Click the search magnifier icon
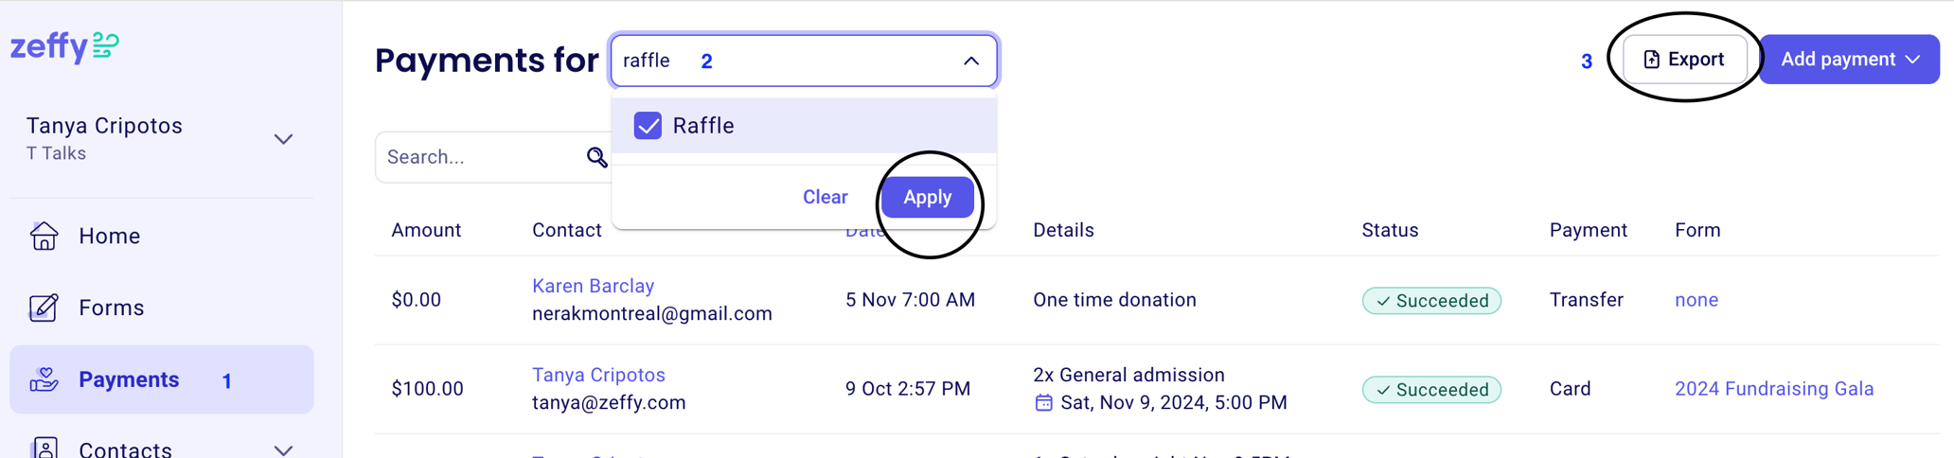 click(x=596, y=157)
